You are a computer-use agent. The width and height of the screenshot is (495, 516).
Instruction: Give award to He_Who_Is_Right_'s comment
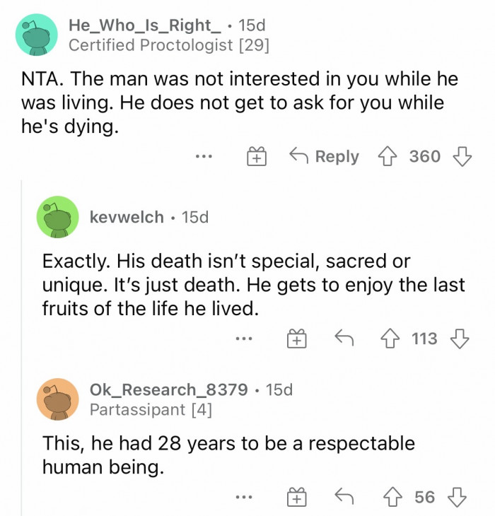pos(255,157)
